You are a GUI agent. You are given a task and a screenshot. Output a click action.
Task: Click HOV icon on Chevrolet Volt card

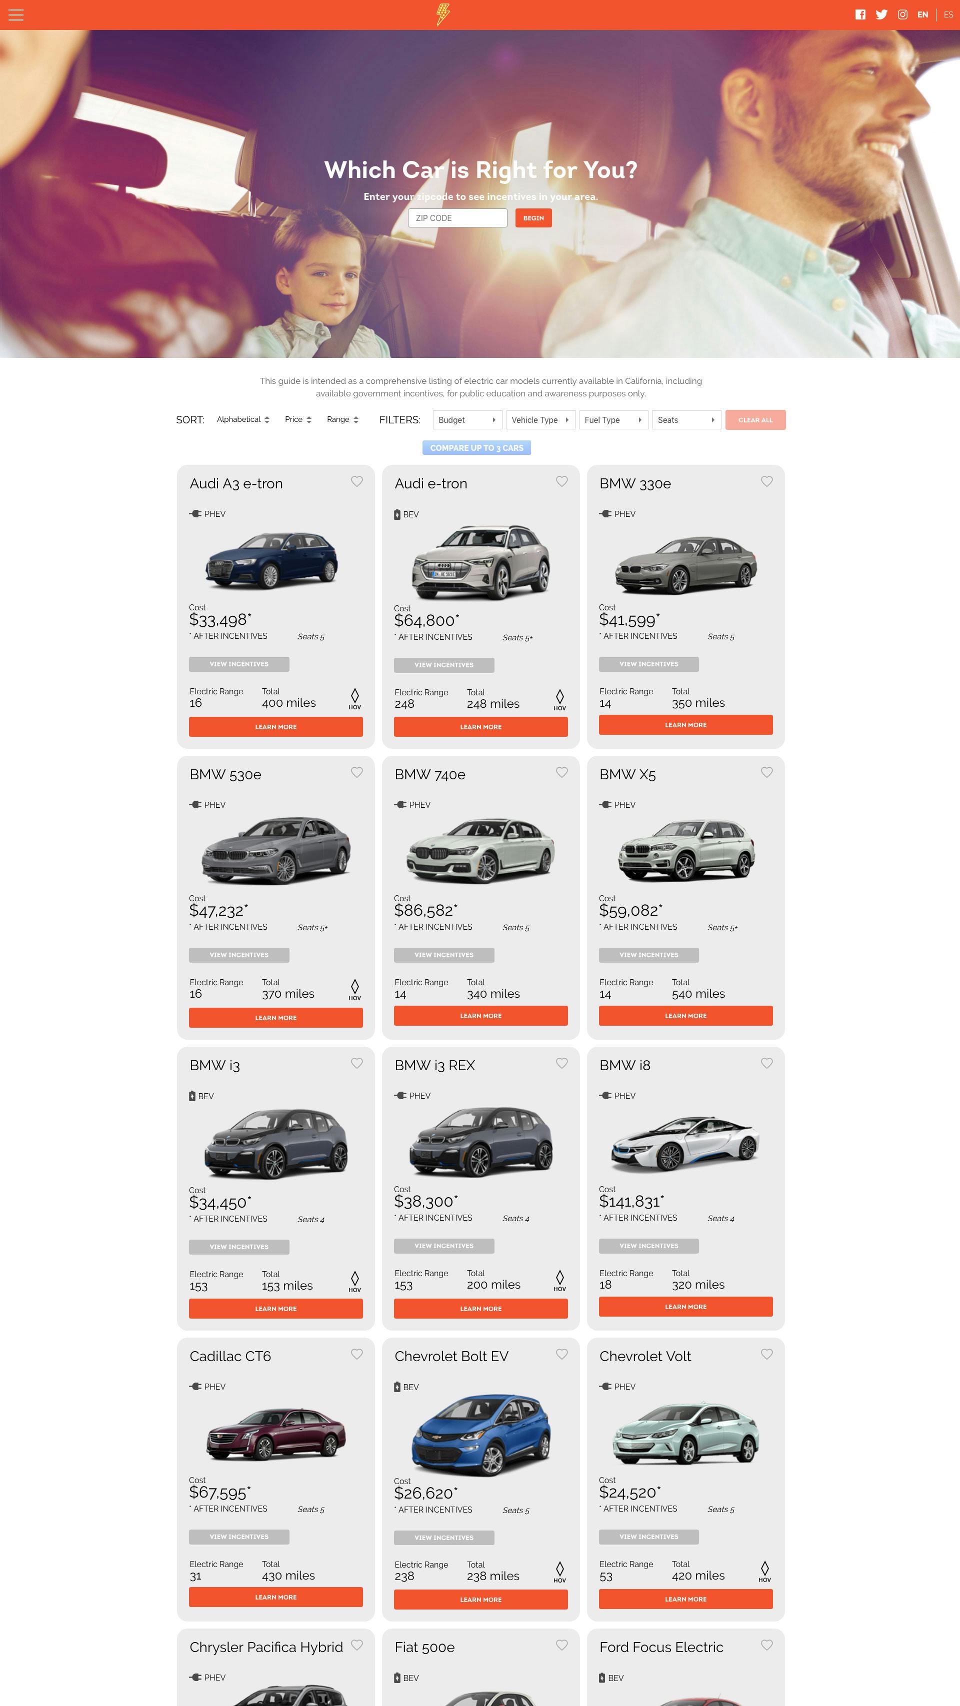point(764,1571)
